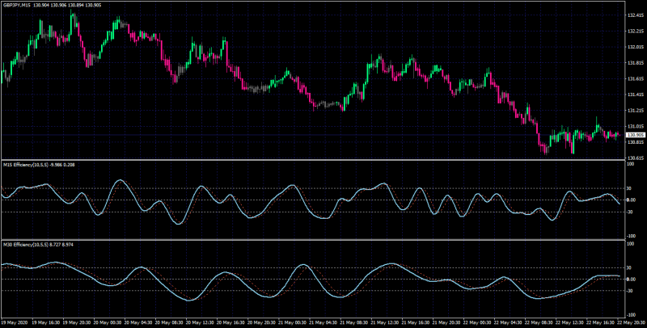Image resolution: width=647 pixels, height=328 pixels.
Task: Click the 22 May 08:30 time label
Action: 539,322
